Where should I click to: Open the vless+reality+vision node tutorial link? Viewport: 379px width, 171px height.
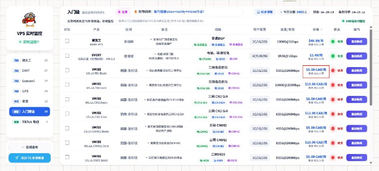click(179, 11)
